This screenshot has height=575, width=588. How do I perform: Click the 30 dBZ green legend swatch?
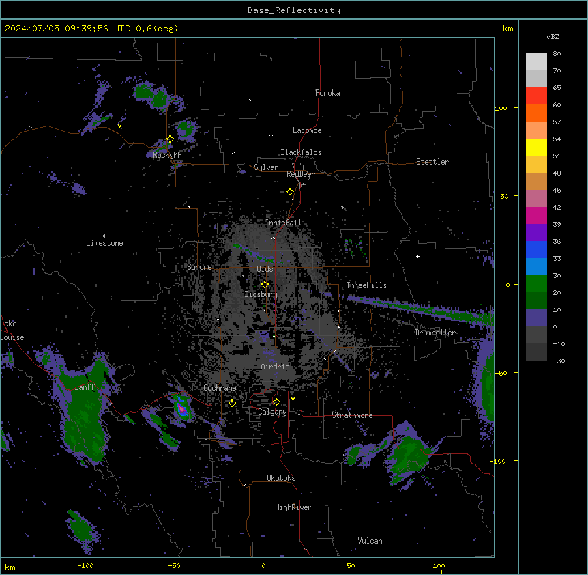pyautogui.click(x=536, y=284)
